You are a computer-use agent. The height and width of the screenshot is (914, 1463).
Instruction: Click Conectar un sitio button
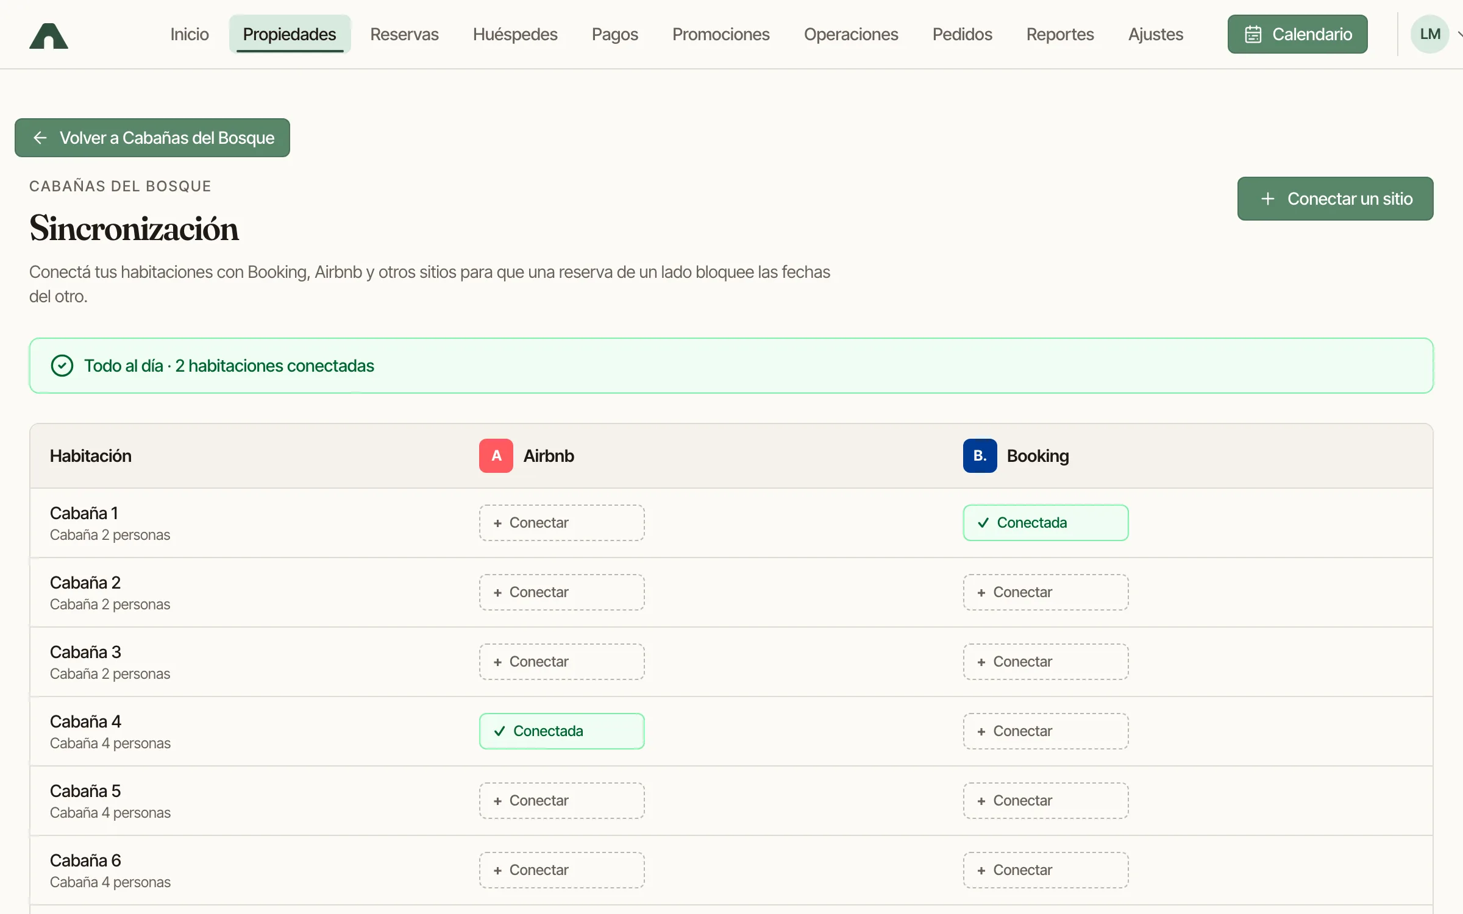pos(1335,199)
